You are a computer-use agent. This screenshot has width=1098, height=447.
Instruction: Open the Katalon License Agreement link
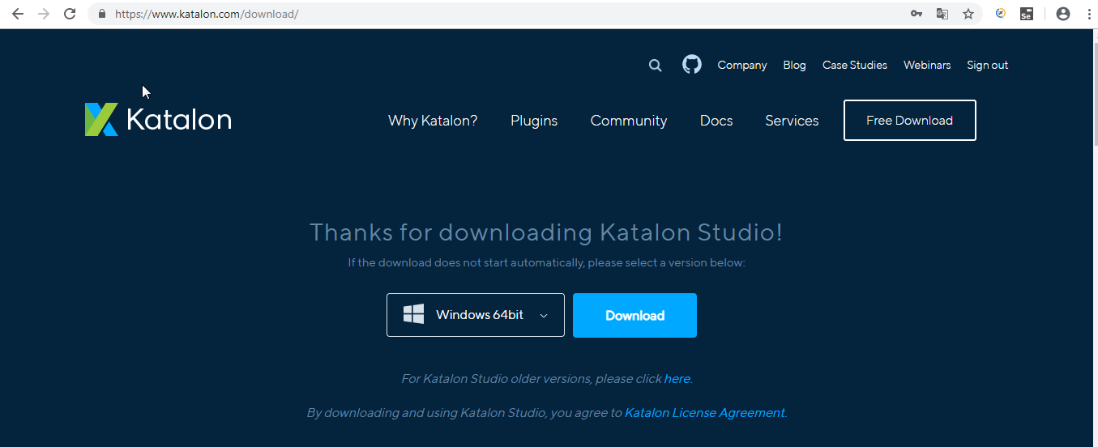pyautogui.click(x=704, y=413)
